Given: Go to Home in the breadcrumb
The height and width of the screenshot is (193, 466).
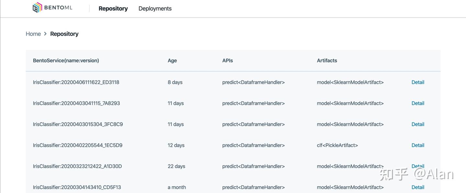Looking at the screenshot, I should pos(33,34).
